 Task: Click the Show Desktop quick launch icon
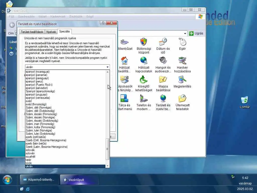[22, 189]
